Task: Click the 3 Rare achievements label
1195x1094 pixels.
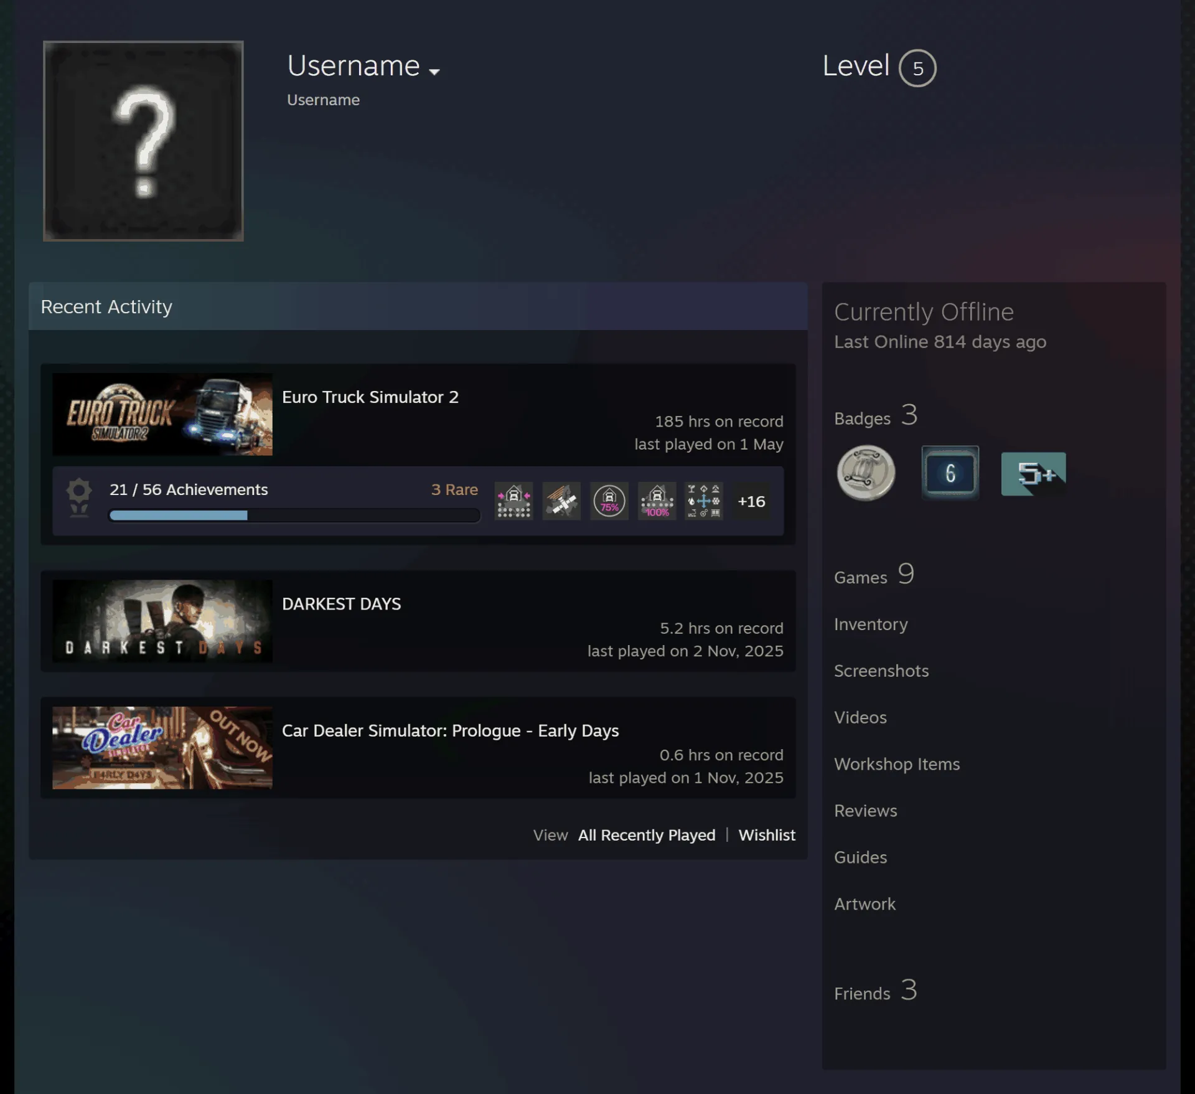Action: pyautogui.click(x=454, y=489)
